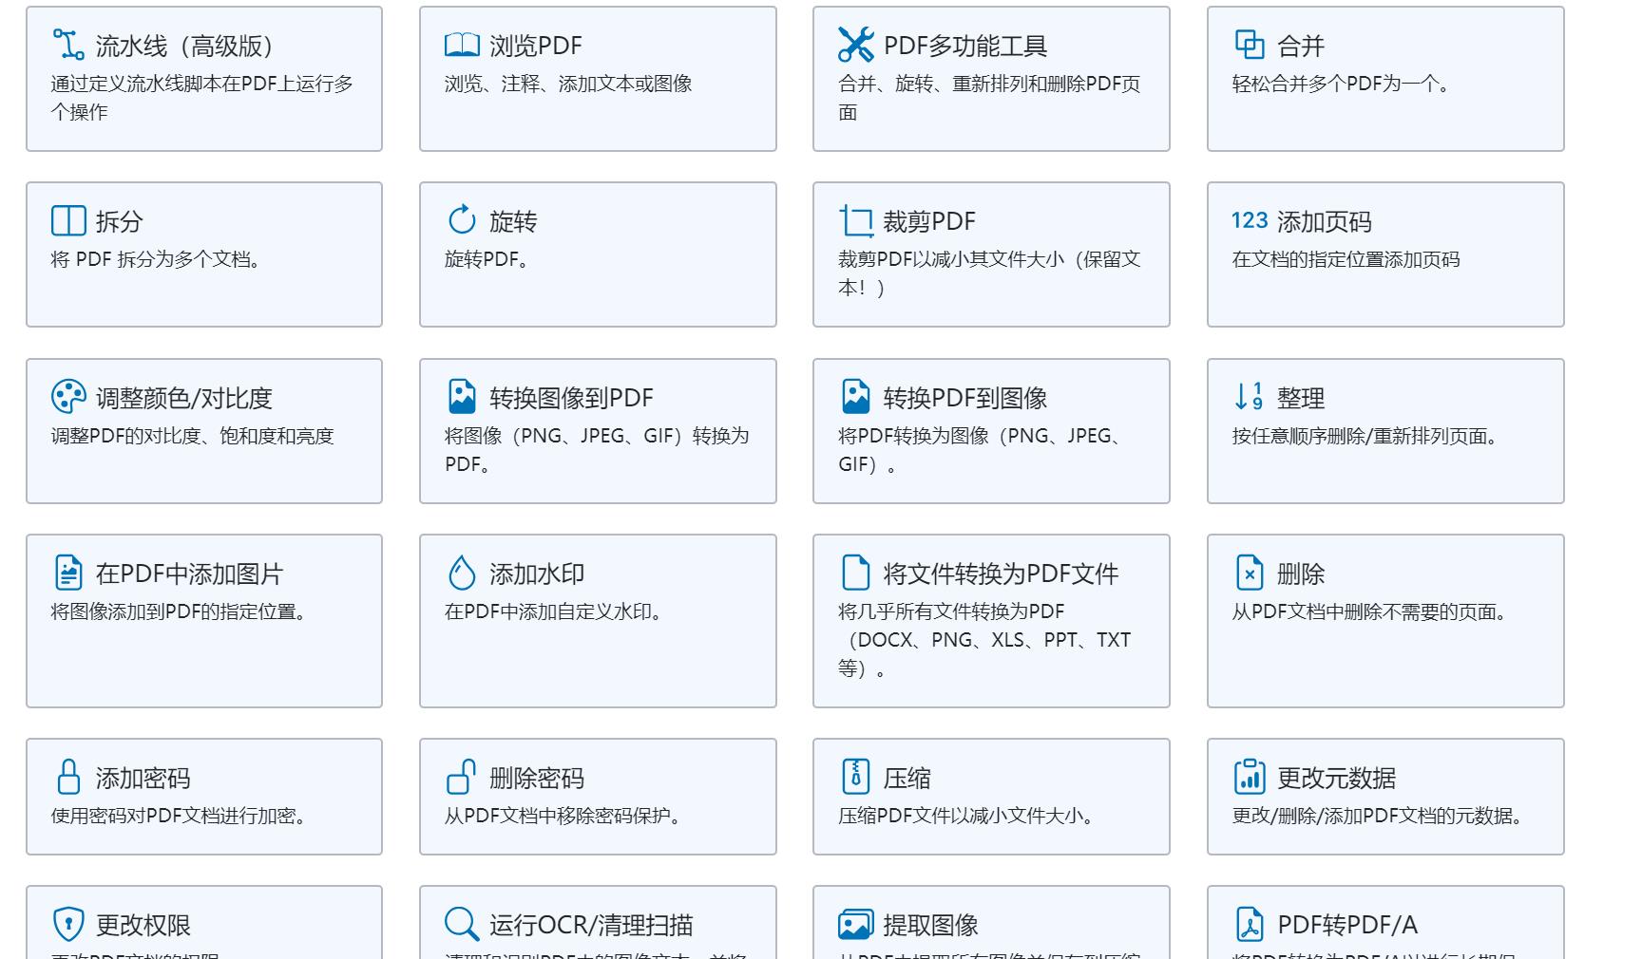
Task: Open the 裁剪PDF title link
Action: click(x=929, y=221)
